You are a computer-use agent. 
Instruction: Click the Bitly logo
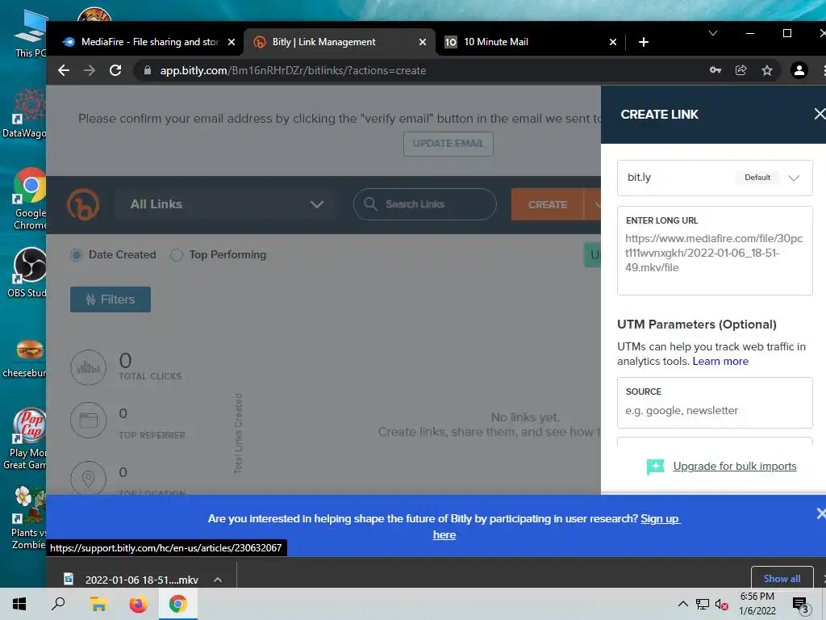click(83, 204)
